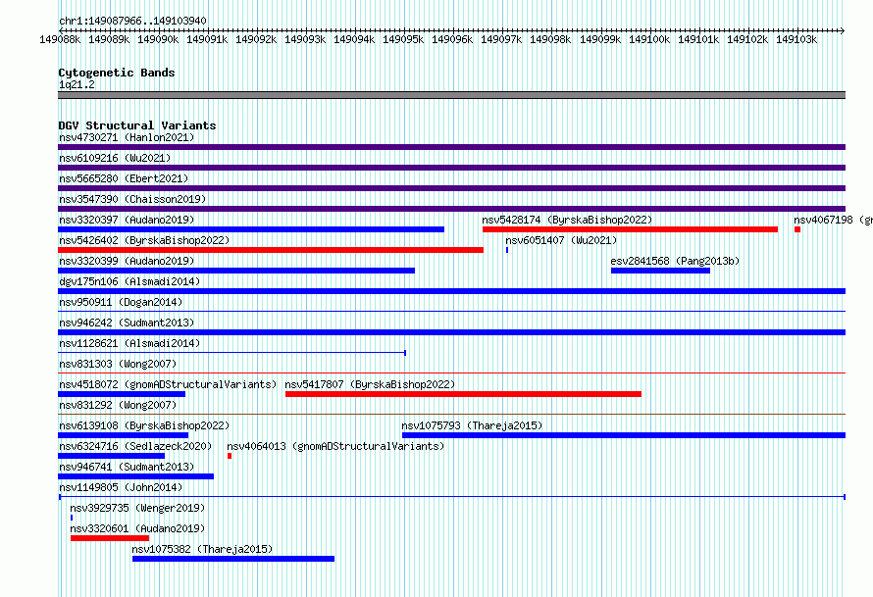873x597 pixels.
Task: Select the nsv946242 (Sudmant2013) label
Action: click(127, 323)
